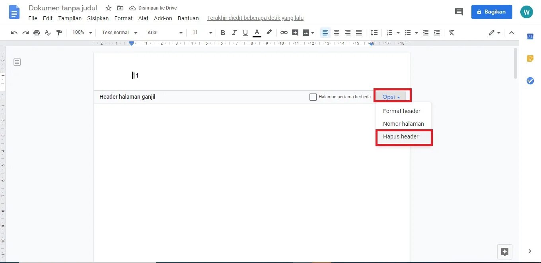The image size is (541, 263).
Task: Open the line spacing options
Action: (374, 33)
